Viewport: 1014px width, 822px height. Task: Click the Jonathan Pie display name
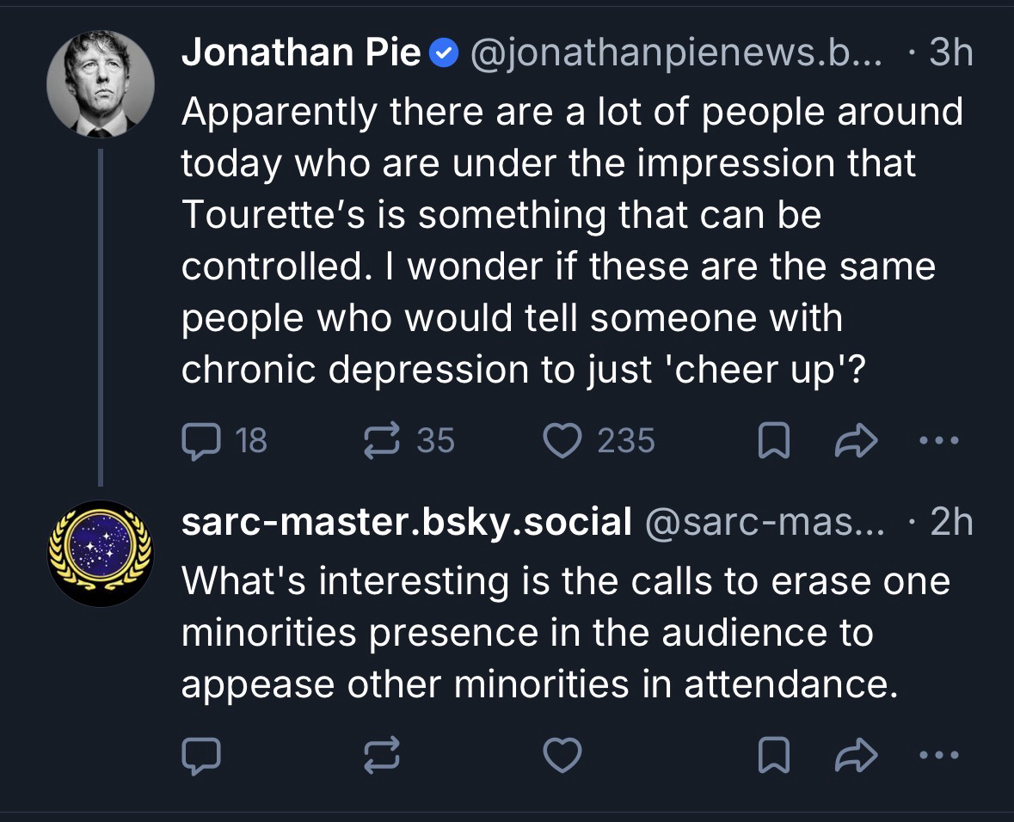pos(301,54)
